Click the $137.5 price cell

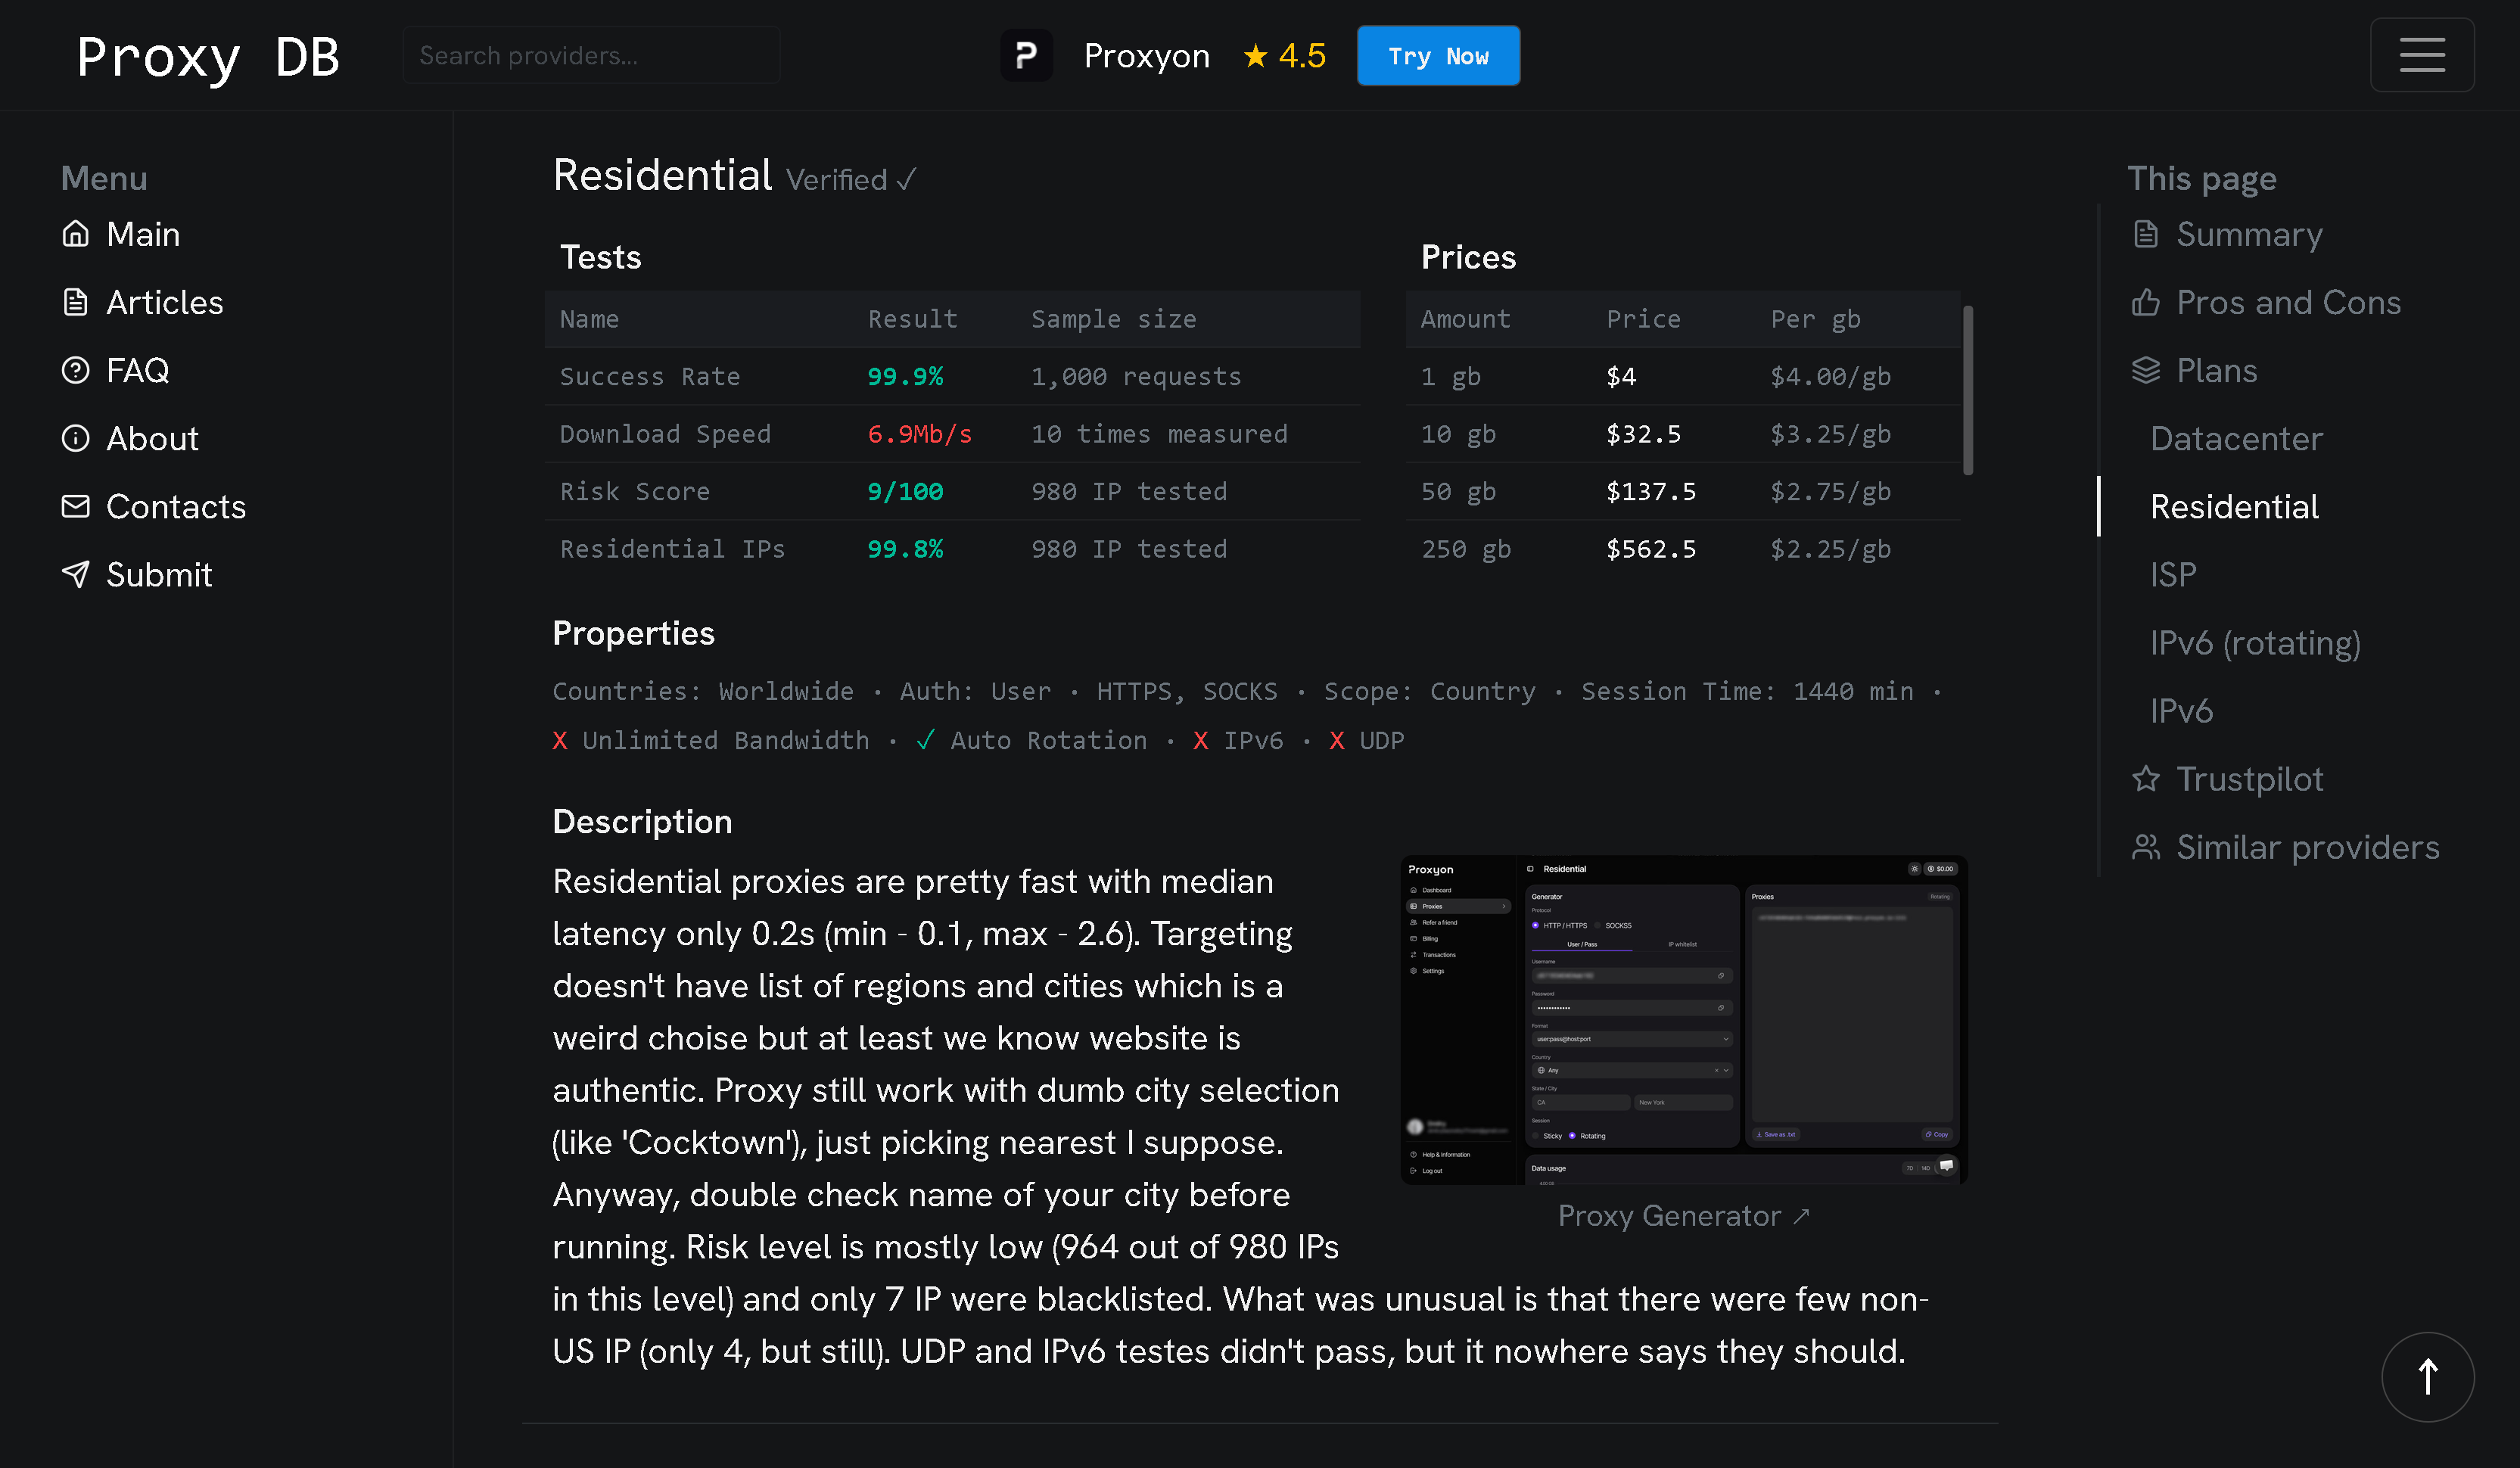pos(1651,491)
